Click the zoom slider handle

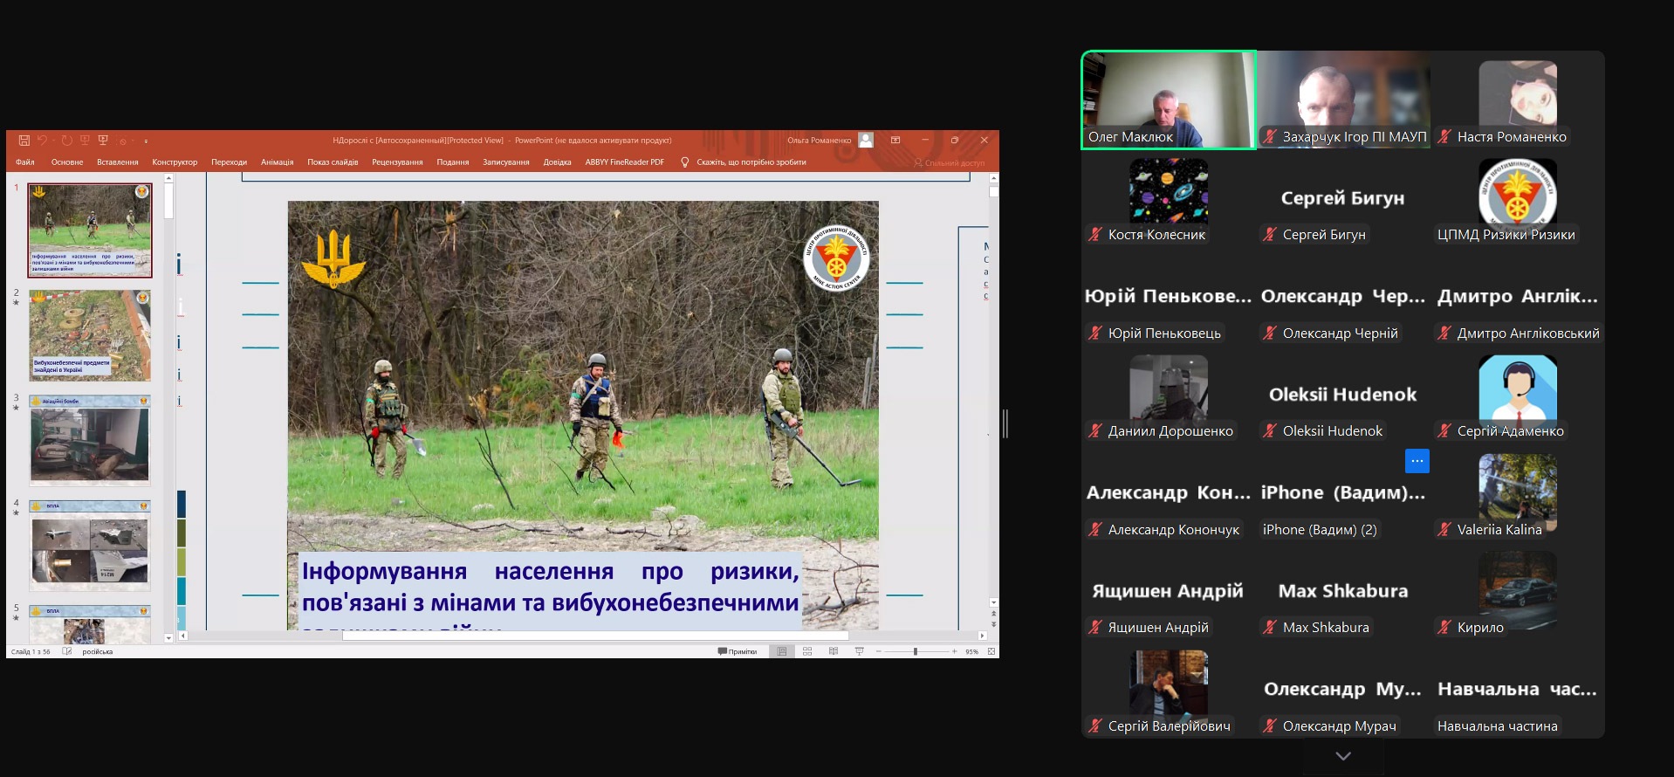click(915, 651)
